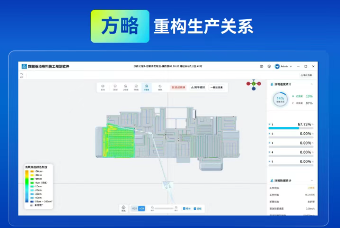Click the zoom-in magnifier icon by slider
The width and height of the screenshot is (340, 228).
click(176, 208)
